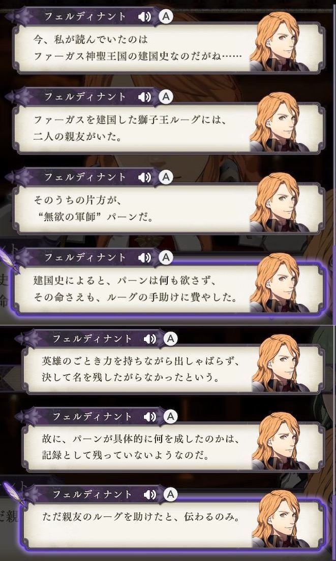Click speaker icon on 二人の親友がいた entry

pyautogui.click(x=144, y=96)
